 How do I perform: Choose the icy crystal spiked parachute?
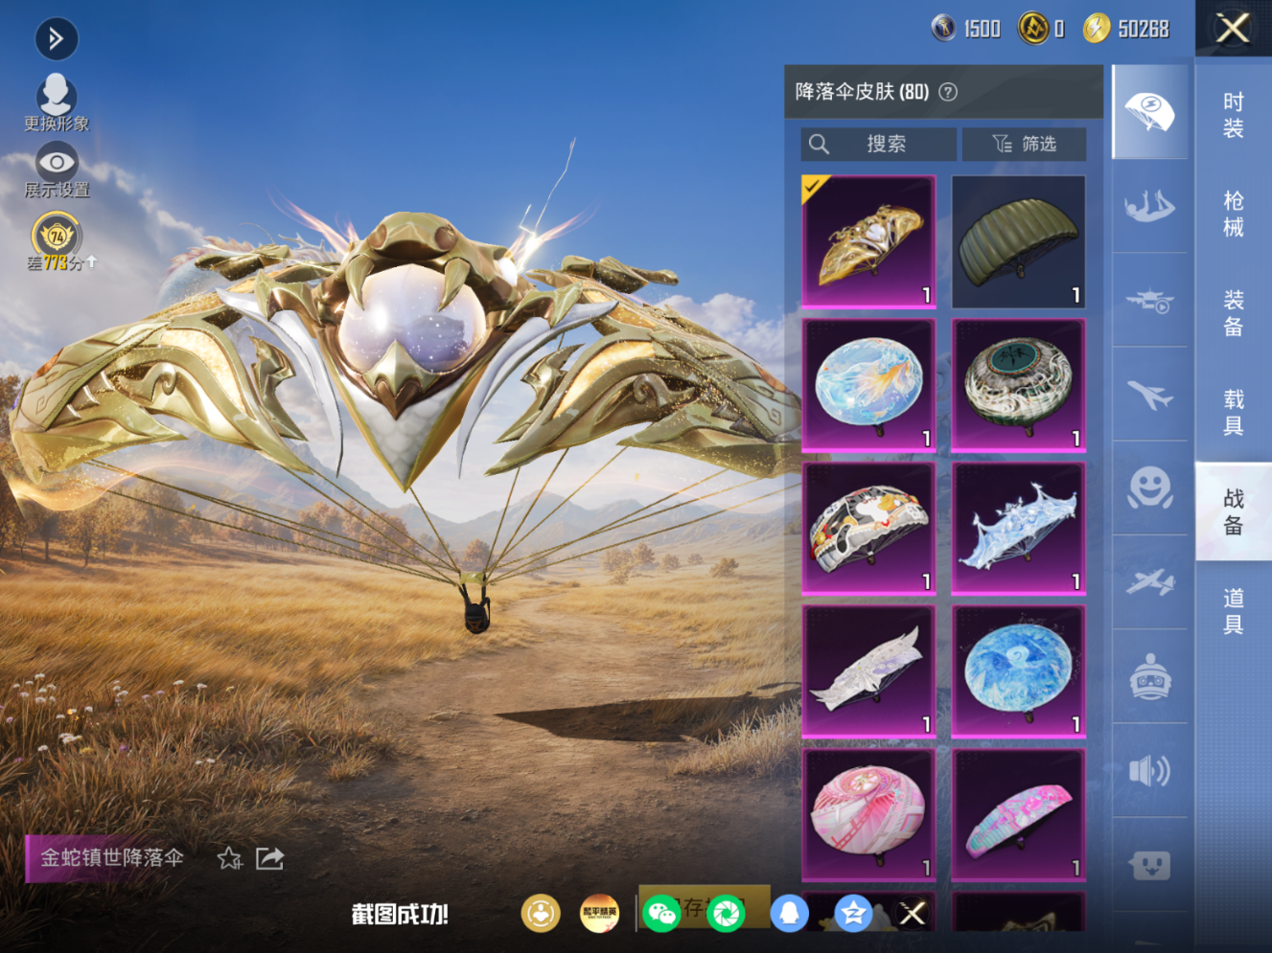pyautogui.click(x=1019, y=529)
